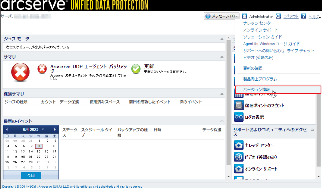Click 日時 column header in events
This screenshot has width=322, height=189.
(x=157, y=130)
